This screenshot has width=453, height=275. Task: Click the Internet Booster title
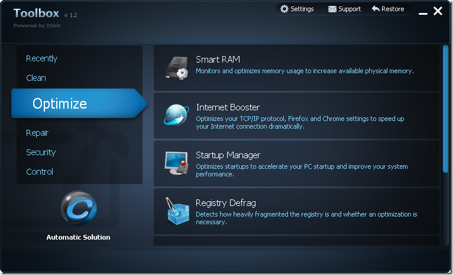click(x=228, y=107)
